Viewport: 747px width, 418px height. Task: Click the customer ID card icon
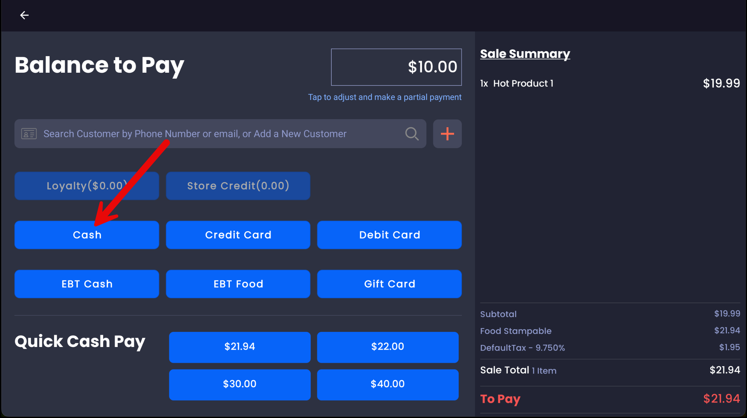(29, 134)
